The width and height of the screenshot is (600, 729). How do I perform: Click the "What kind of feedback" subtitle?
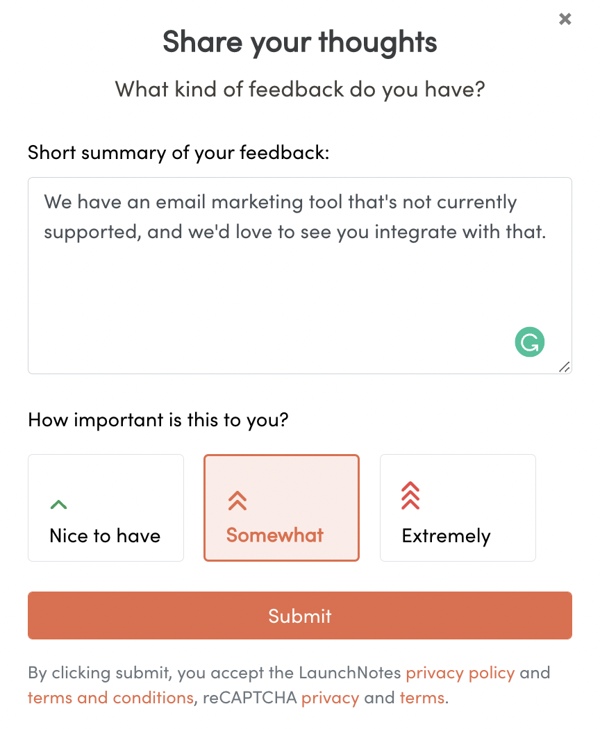coord(300,89)
